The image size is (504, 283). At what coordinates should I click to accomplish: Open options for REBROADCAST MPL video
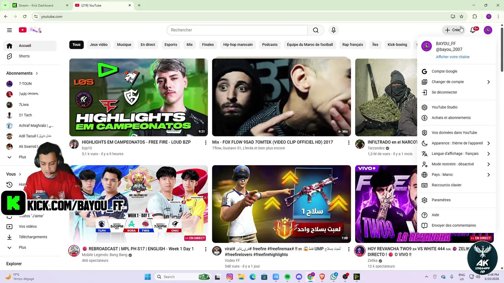coord(206,249)
